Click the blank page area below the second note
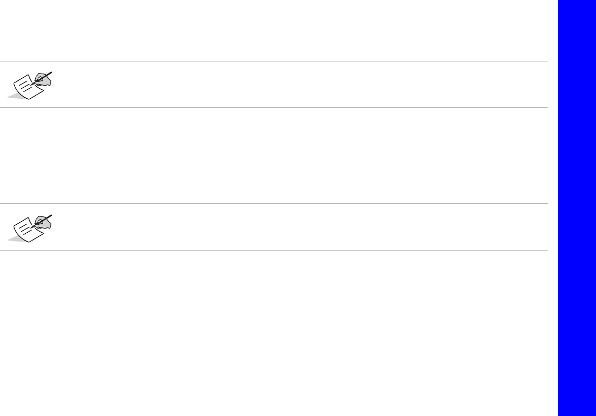The image size is (596, 416). 273,331
